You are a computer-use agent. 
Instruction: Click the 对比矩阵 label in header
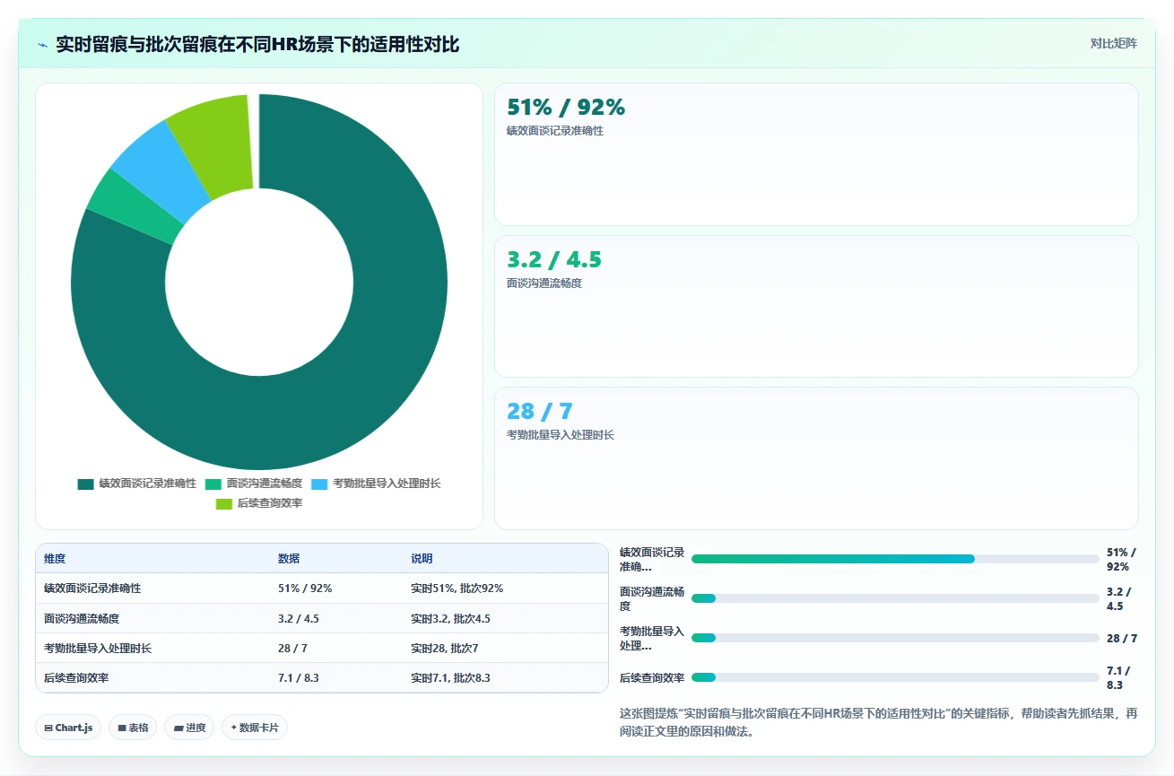(x=1113, y=44)
